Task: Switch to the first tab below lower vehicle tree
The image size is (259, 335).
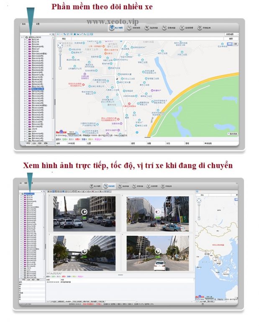Action: tap(23, 280)
